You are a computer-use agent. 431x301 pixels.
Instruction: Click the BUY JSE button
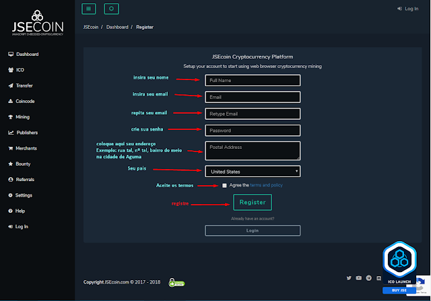click(x=399, y=290)
